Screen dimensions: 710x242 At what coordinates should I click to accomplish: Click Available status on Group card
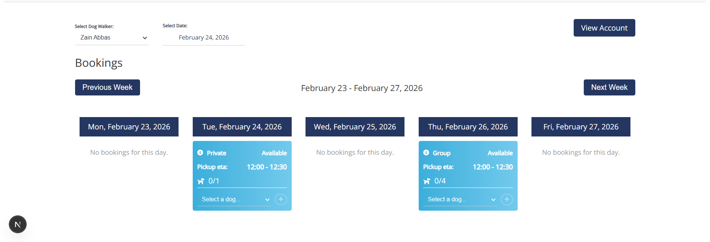(500, 153)
